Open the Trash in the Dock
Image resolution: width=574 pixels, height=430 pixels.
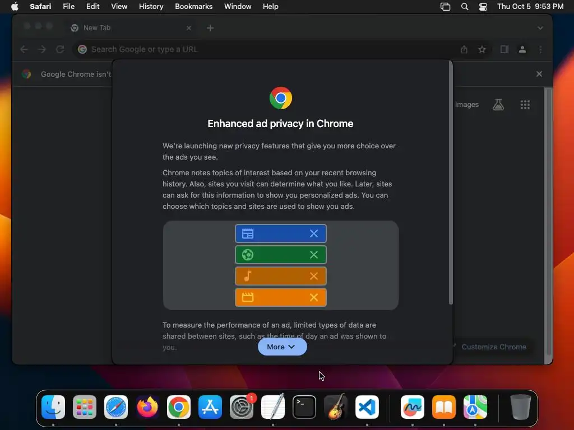(521, 407)
